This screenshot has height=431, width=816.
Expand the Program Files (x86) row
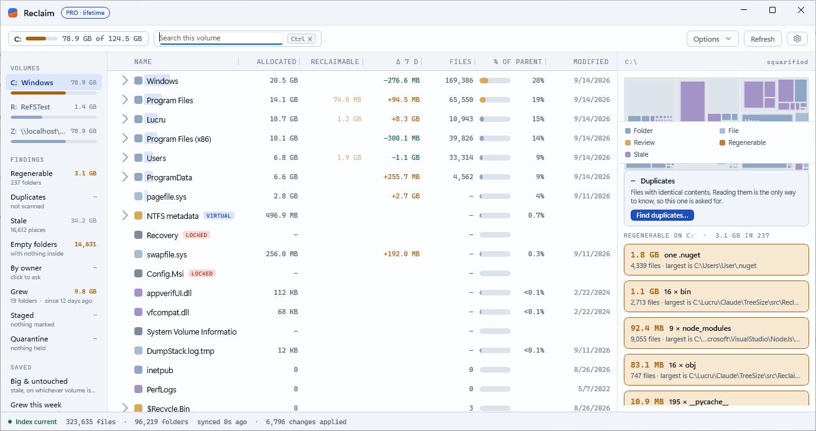[124, 138]
